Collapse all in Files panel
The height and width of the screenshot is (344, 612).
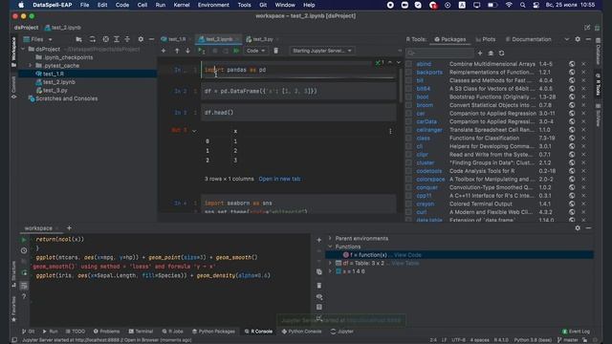127,39
